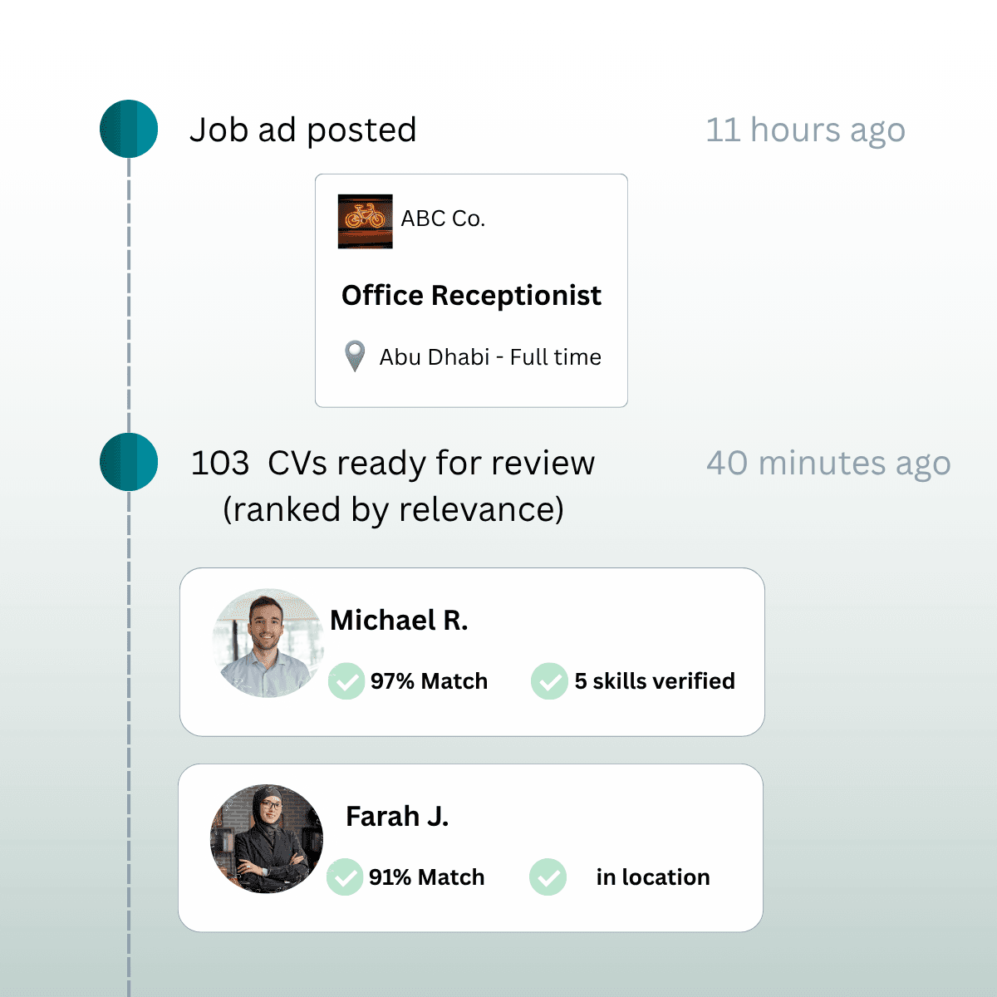
Task: Click the location pin beside Abu Dhabi
Action: (x=355, y=356)
